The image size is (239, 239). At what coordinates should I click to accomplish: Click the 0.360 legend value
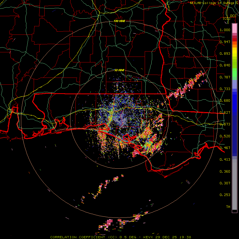(225, 172)
